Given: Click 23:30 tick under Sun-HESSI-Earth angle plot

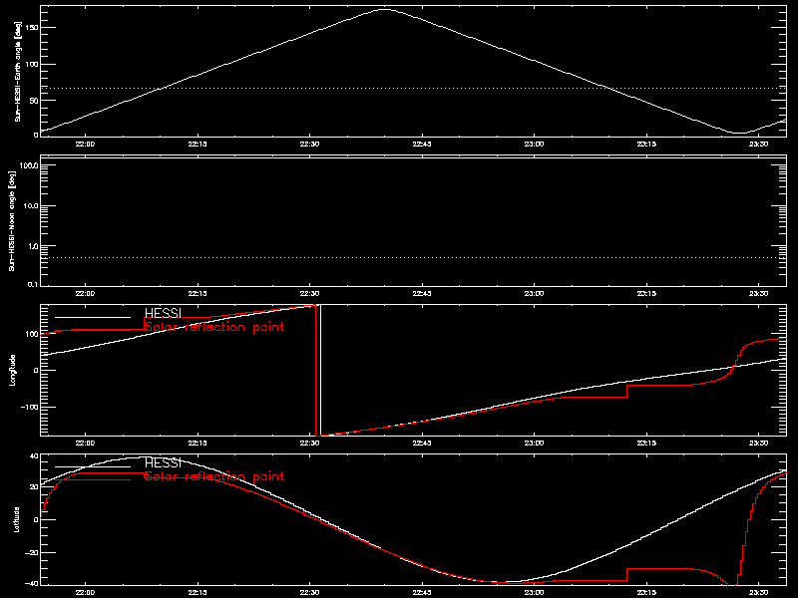Looking at the screenshot, I should 758,145.
